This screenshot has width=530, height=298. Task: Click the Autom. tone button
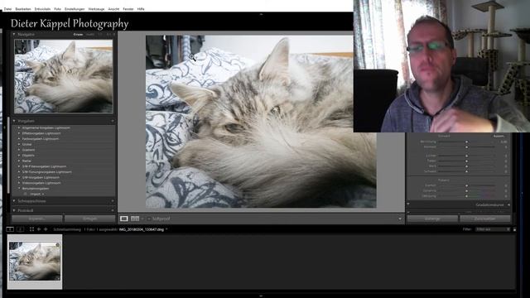[499, 136]
